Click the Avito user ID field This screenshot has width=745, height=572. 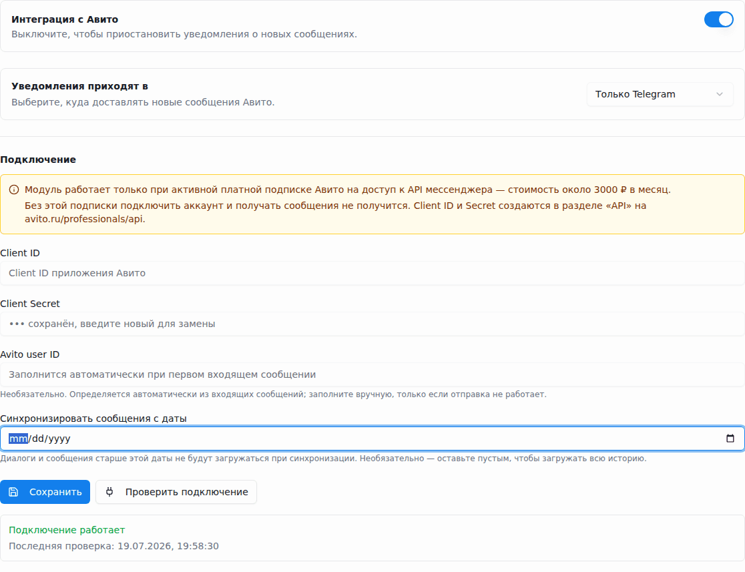(x=372, y=375)
